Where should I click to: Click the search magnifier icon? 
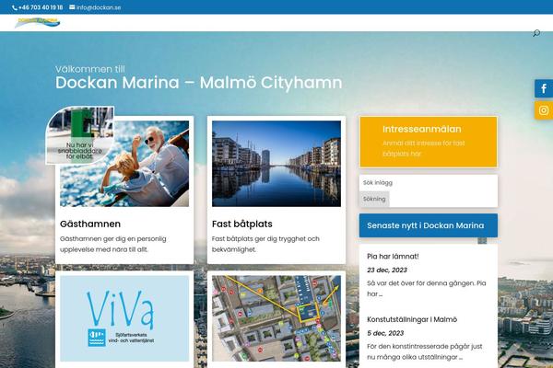[x=536, y=33]
